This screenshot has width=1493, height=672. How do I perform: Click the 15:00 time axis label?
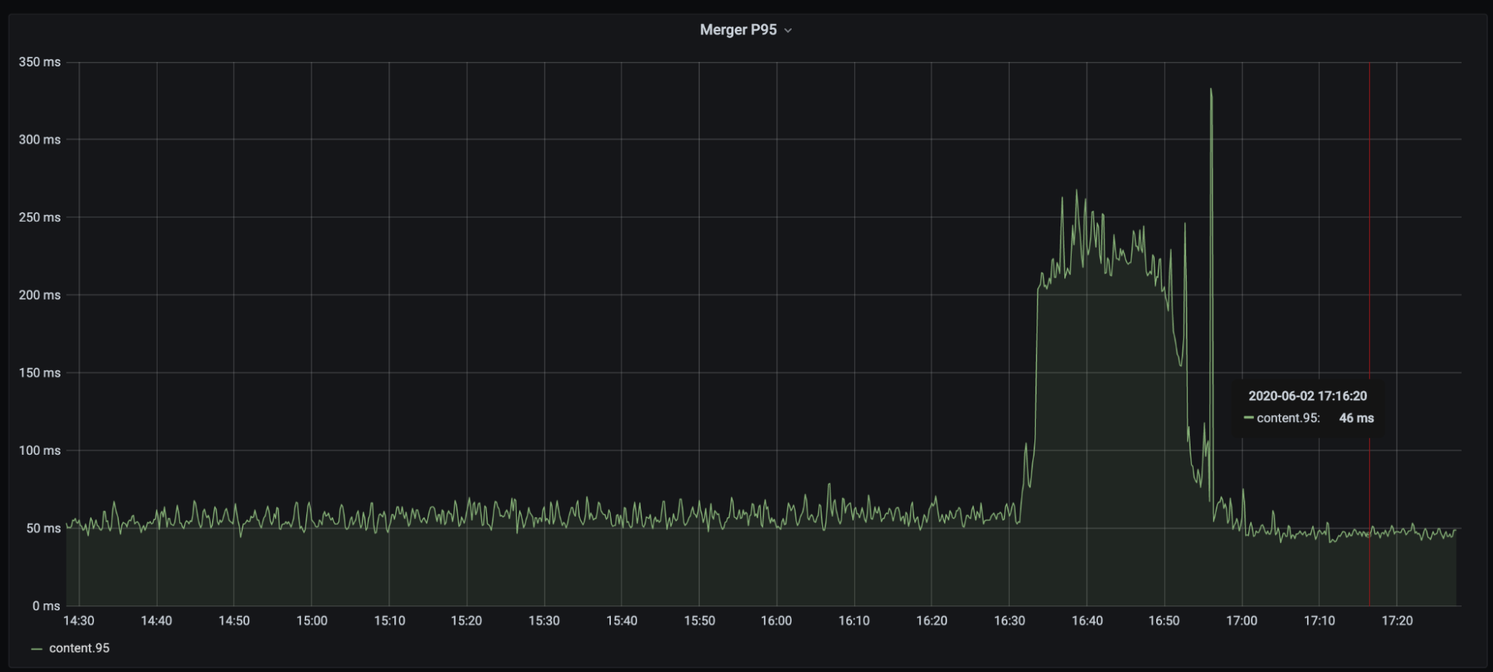[x=311, y=620]
